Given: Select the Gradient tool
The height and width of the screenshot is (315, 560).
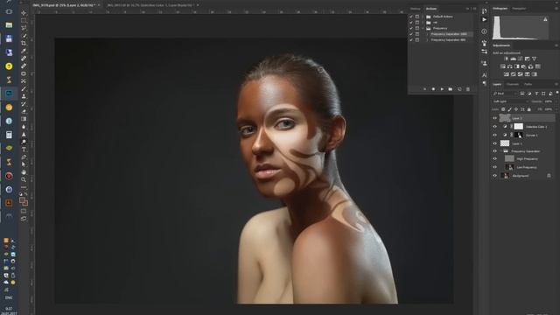Looking at the screenshot, I should click(x=24, y=119).
